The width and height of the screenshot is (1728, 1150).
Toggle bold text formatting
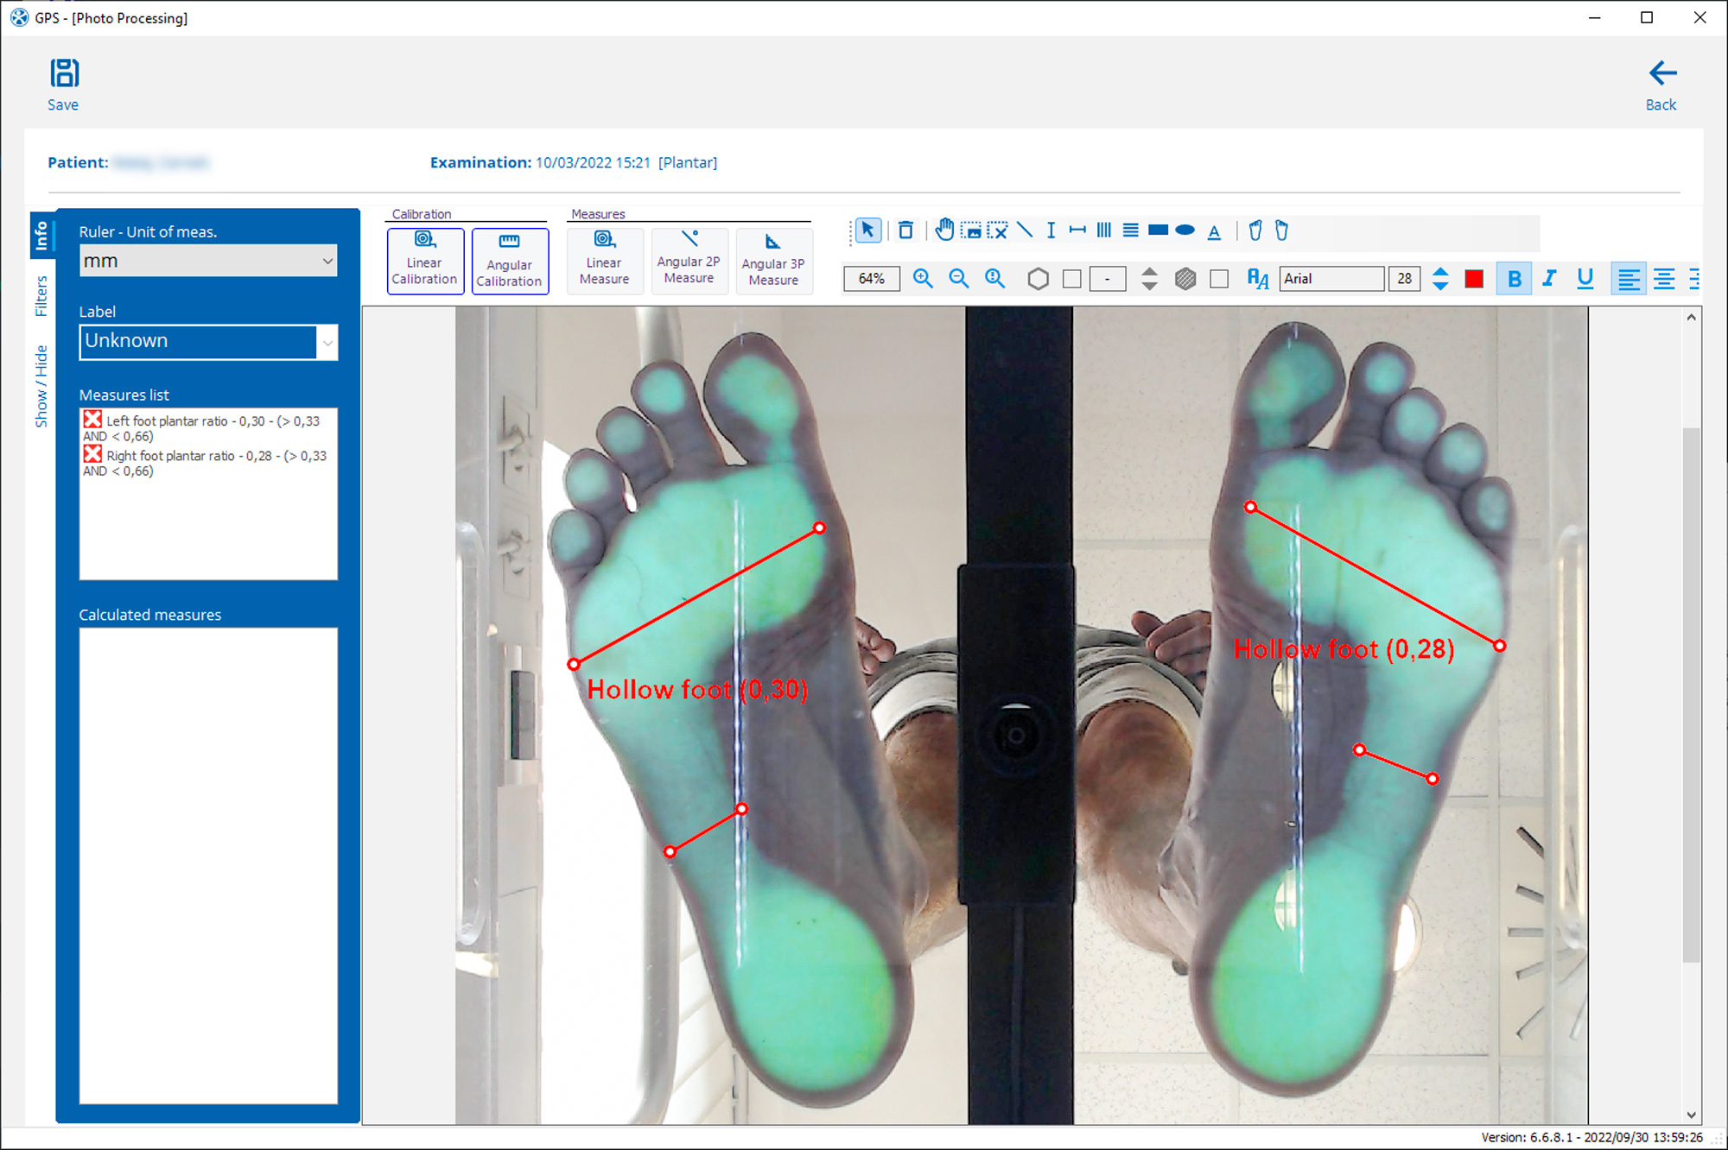pyautogui.click(x=1514, y=279)
